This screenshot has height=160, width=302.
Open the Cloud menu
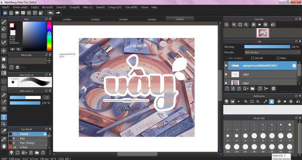[144, 7]
